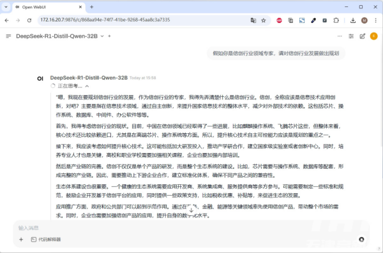The width and height of the screenshot is (383, 253).
Task: Click the translate page icon in address bar
Action: pos(253,20)
